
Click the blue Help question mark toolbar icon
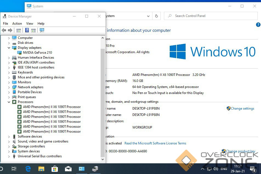27,30
